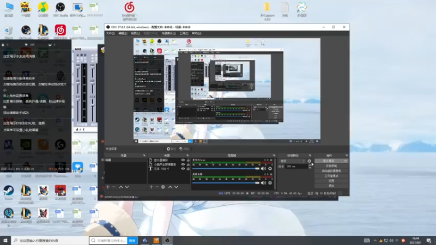The width and height of the screenshot is (436, 245).
Task: Pop out the 来源 dock using its header icon
Action: 187,155
